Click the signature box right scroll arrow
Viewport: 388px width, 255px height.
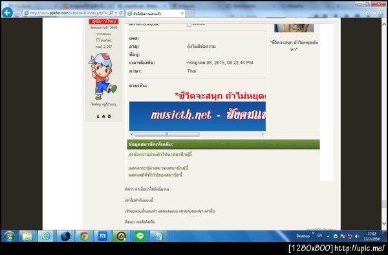[x=263, y=134]
